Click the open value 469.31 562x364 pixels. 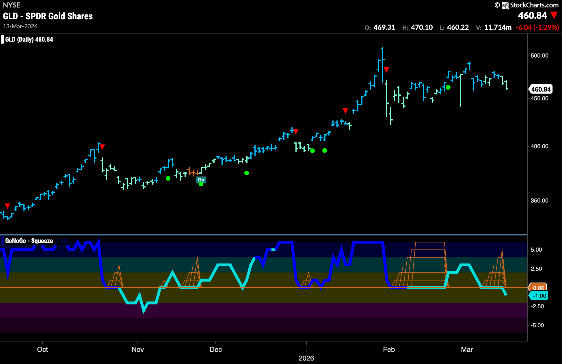coord(384,27)
